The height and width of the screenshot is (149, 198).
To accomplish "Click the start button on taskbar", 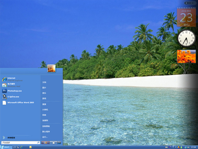I will (5, 147).
